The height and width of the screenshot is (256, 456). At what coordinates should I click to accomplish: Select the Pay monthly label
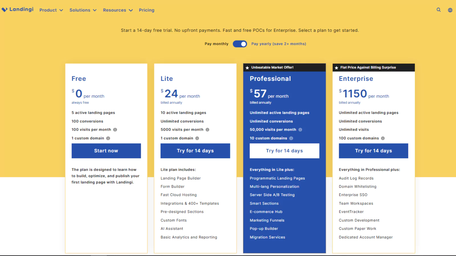(x=217, y=44)
